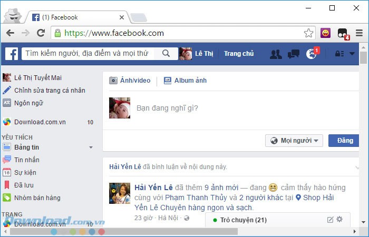The image size is (369, 237).
Task: Open the yellow smiley extension
Action: coord(325,33)
